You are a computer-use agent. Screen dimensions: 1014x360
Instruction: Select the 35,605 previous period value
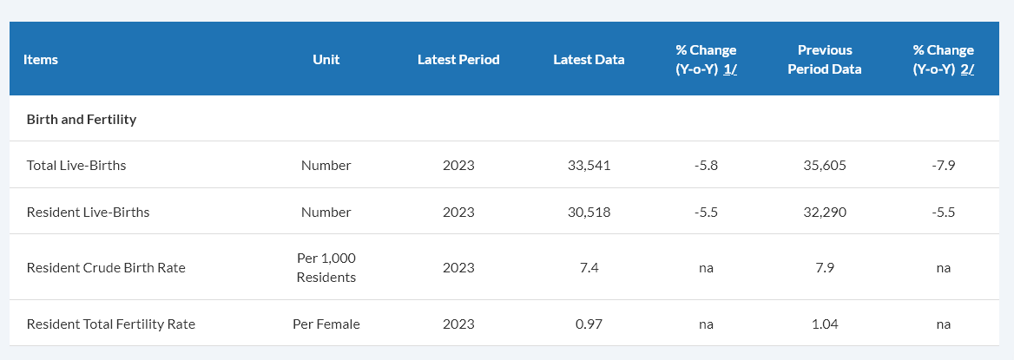pyautogui.click(x=825, y=165)
